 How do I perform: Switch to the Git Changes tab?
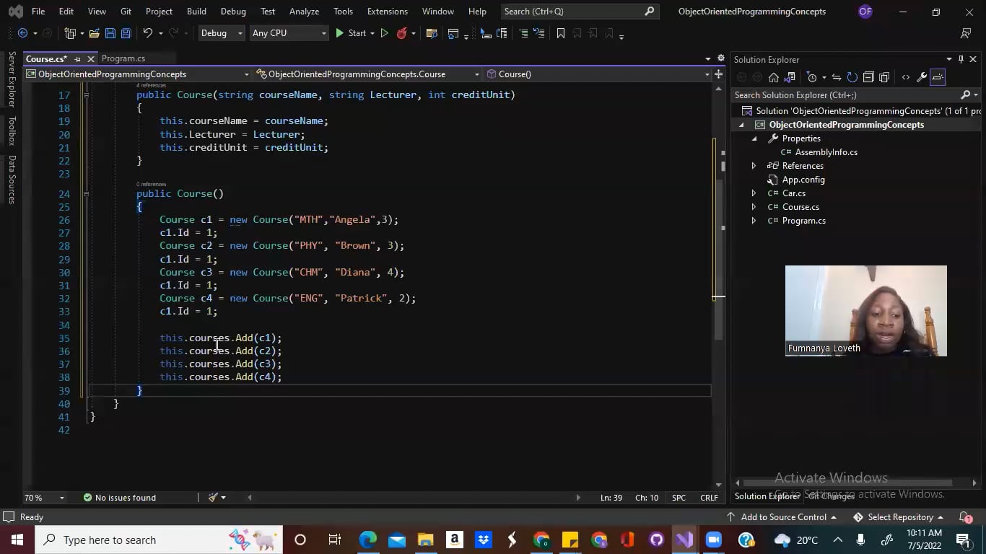[x=831, y=496]
